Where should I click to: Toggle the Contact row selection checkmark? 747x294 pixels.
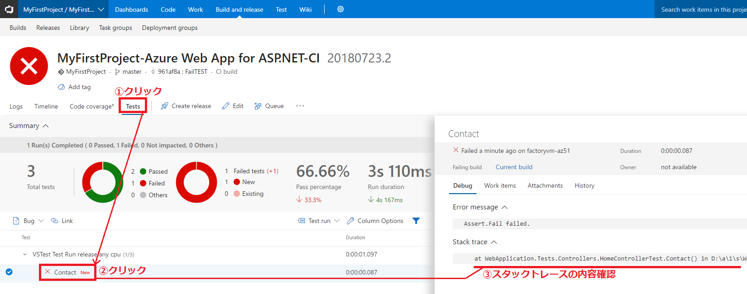(x=9, y=272)
